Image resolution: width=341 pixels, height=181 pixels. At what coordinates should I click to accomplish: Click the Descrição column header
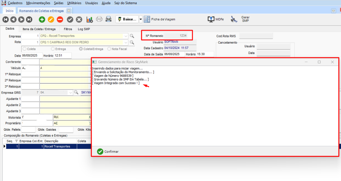coord(60,141)
